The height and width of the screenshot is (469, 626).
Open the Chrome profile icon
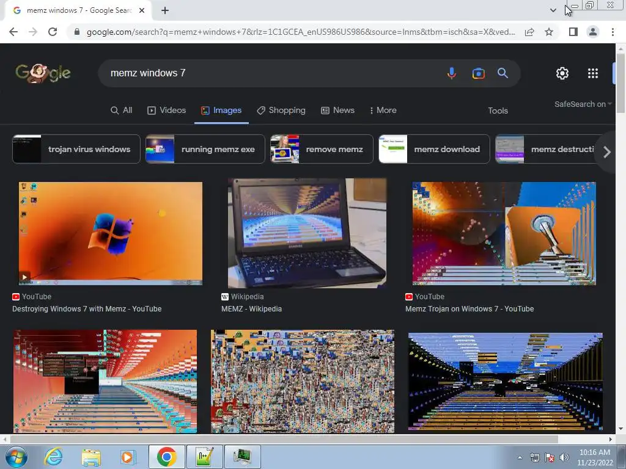pos(593,32)
